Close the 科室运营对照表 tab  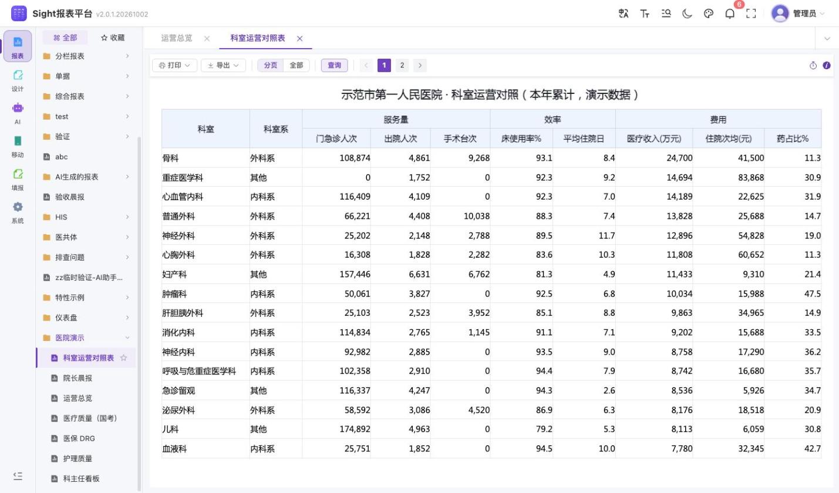click(299, 38)
